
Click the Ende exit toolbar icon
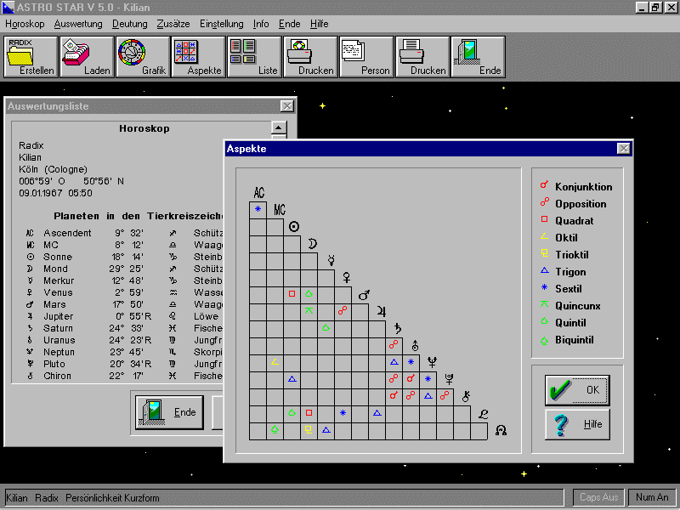(479, 57)
